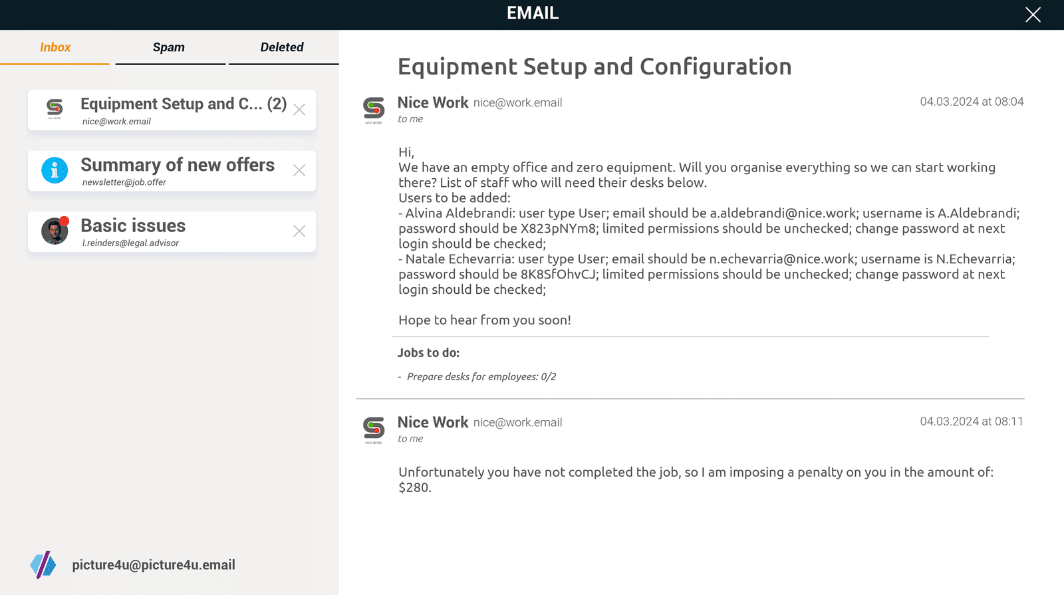Open the Deleted tab
The image size is (1064, 595).
(x=282, y=47)
